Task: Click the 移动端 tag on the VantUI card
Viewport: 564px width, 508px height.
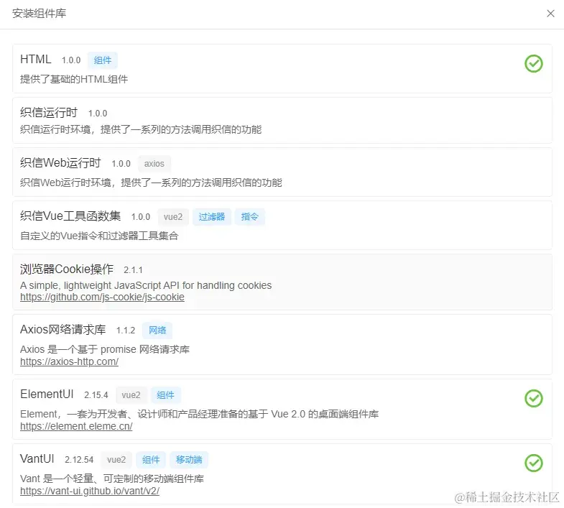Action: click(189, 460)
